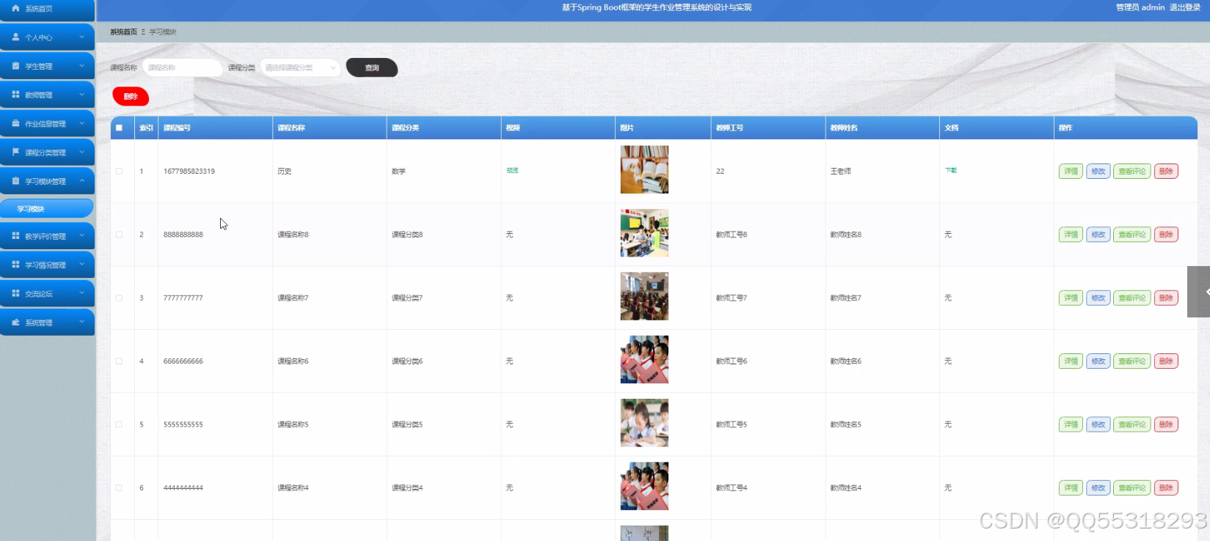Click 详情 for course 历史 row
Viewport: 1210px width, 541px height.
[1071, 171]
